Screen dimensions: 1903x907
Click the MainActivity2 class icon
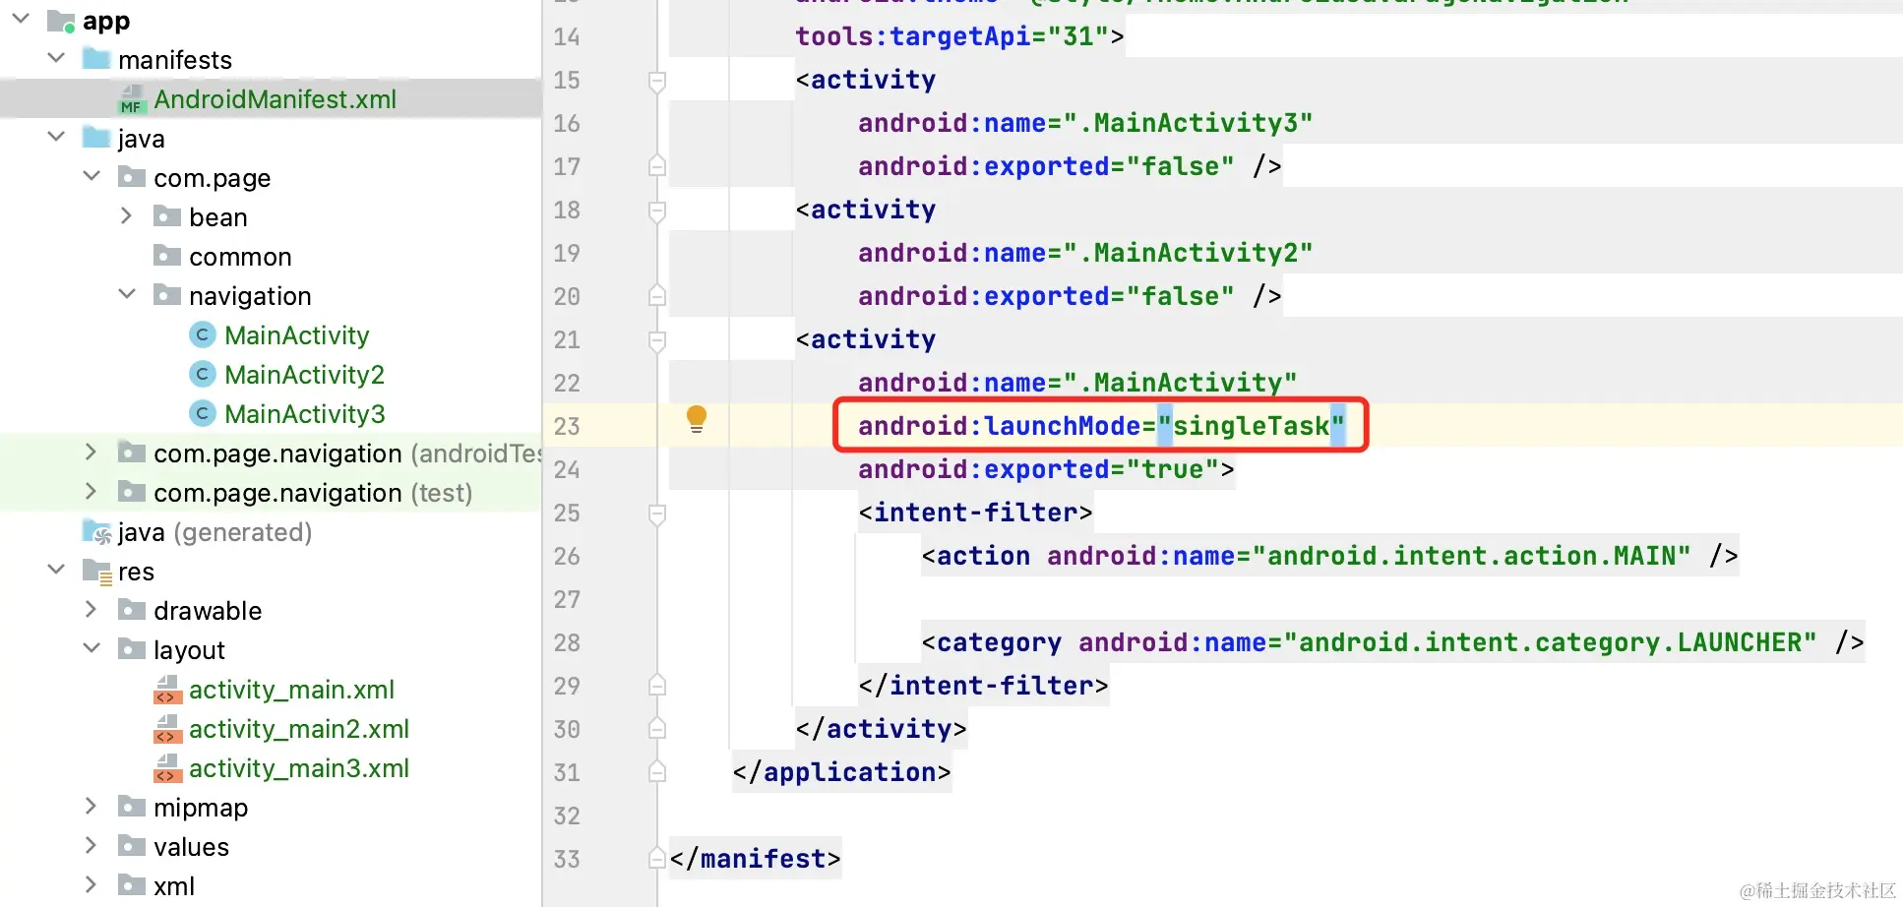[x=202, y=375]
